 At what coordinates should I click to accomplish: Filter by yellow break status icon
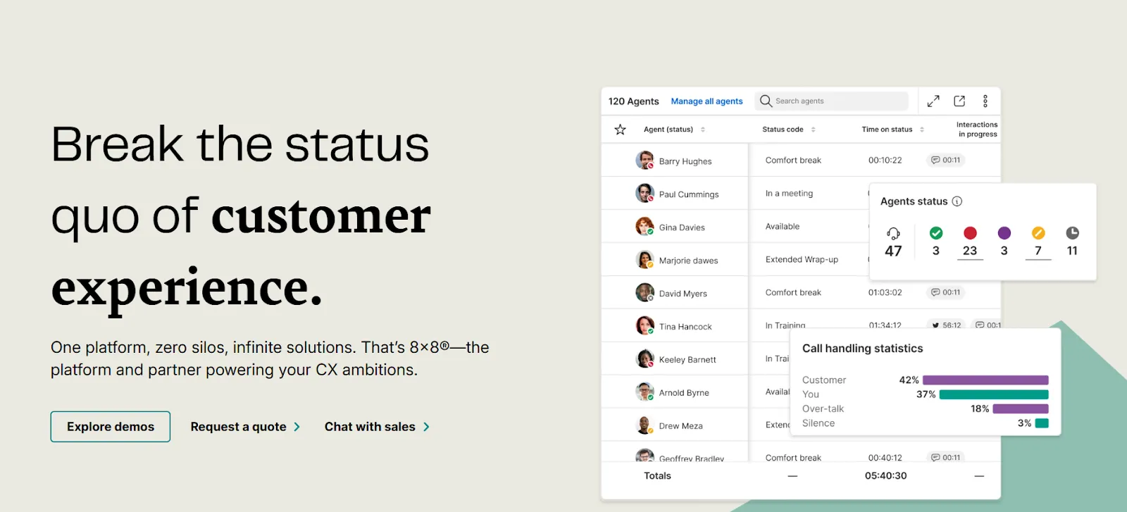[x=1038, y=233]
